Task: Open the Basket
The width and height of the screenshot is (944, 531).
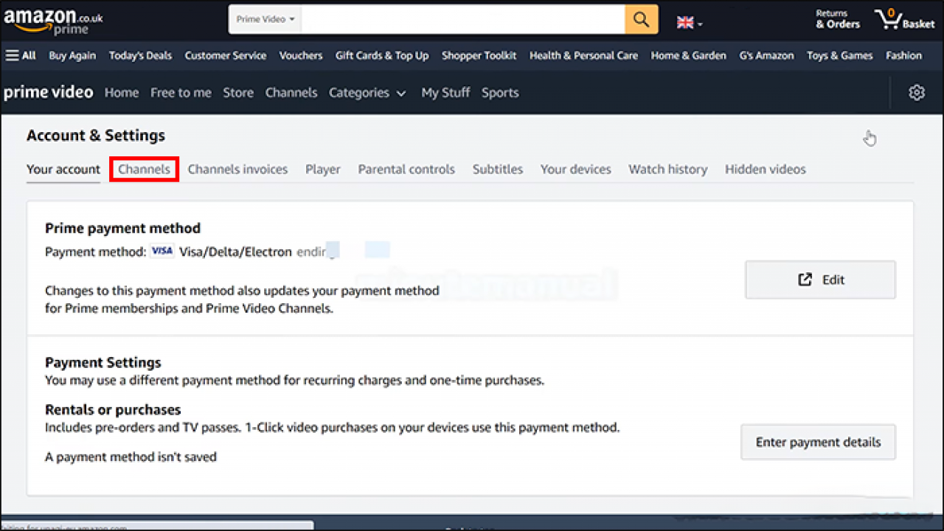Action: (x=905, y=19)
